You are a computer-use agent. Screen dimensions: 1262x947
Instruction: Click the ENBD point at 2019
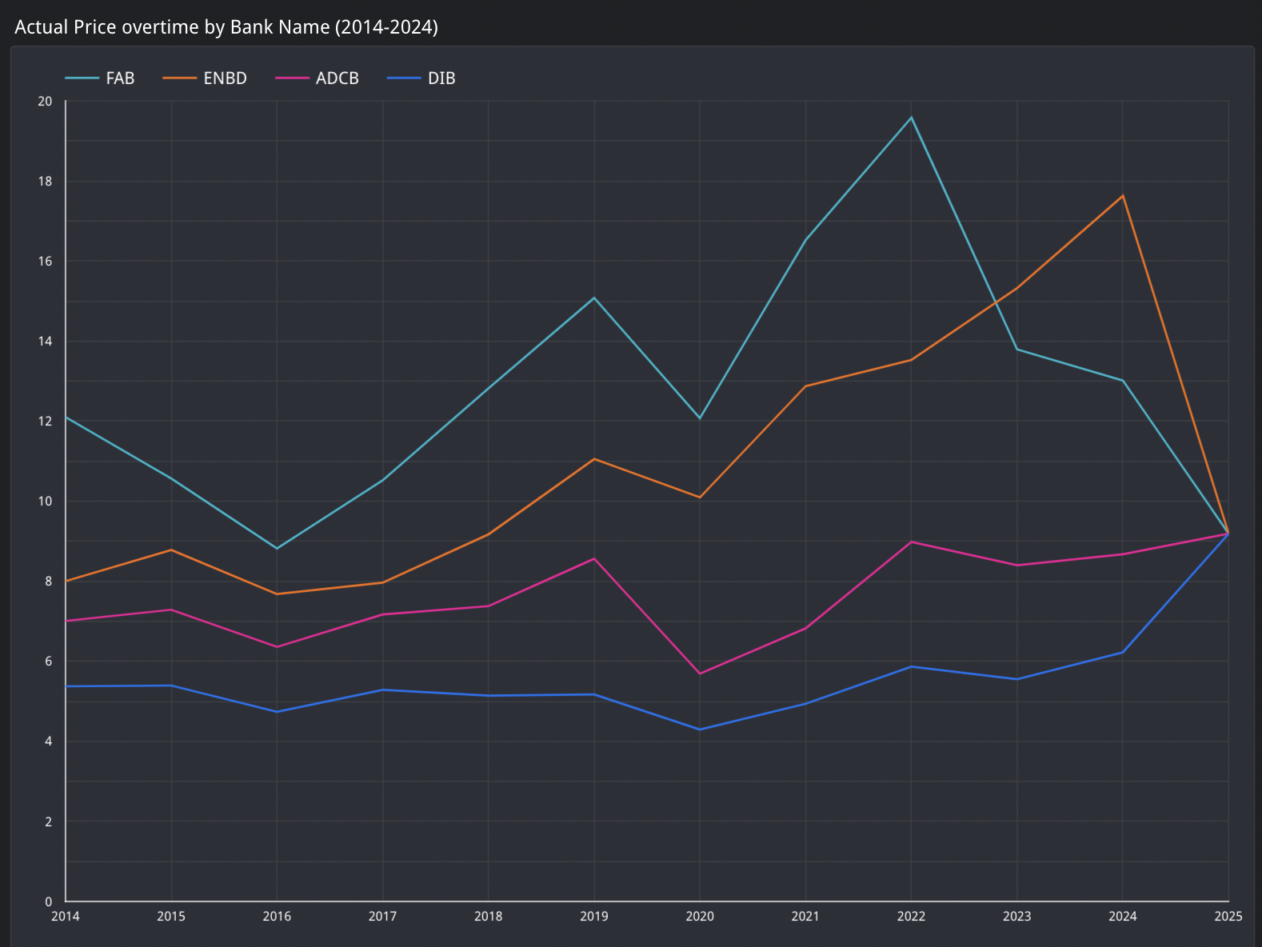[594, 459]
